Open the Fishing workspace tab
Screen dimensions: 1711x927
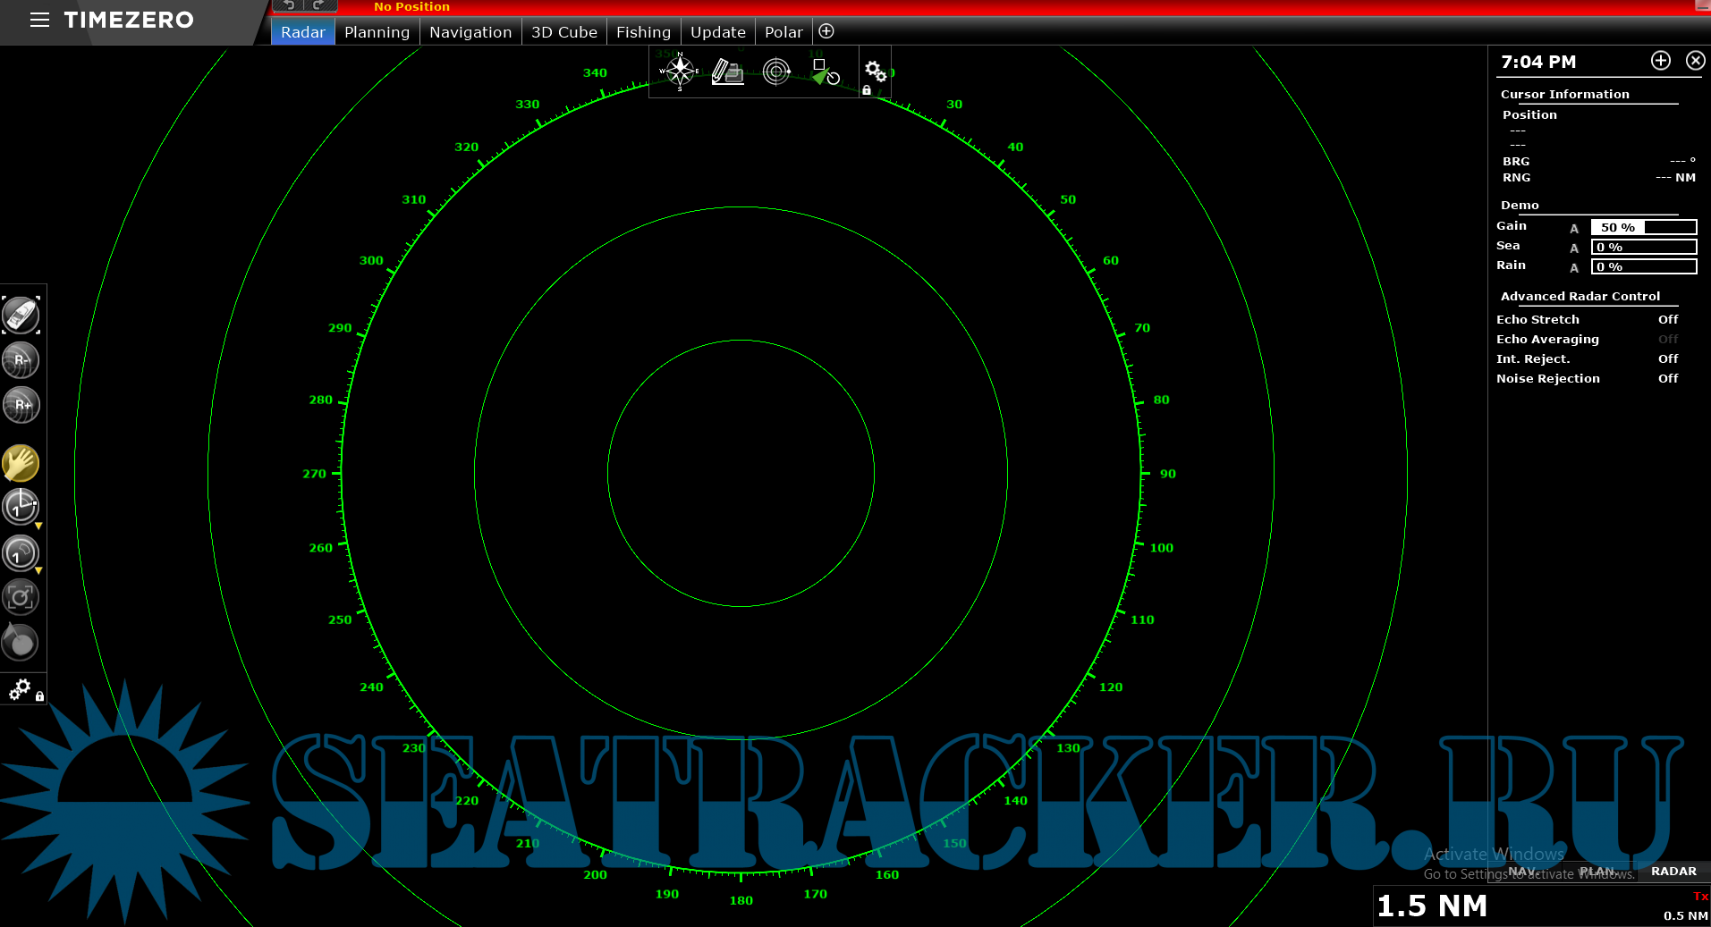coord(643,32)
